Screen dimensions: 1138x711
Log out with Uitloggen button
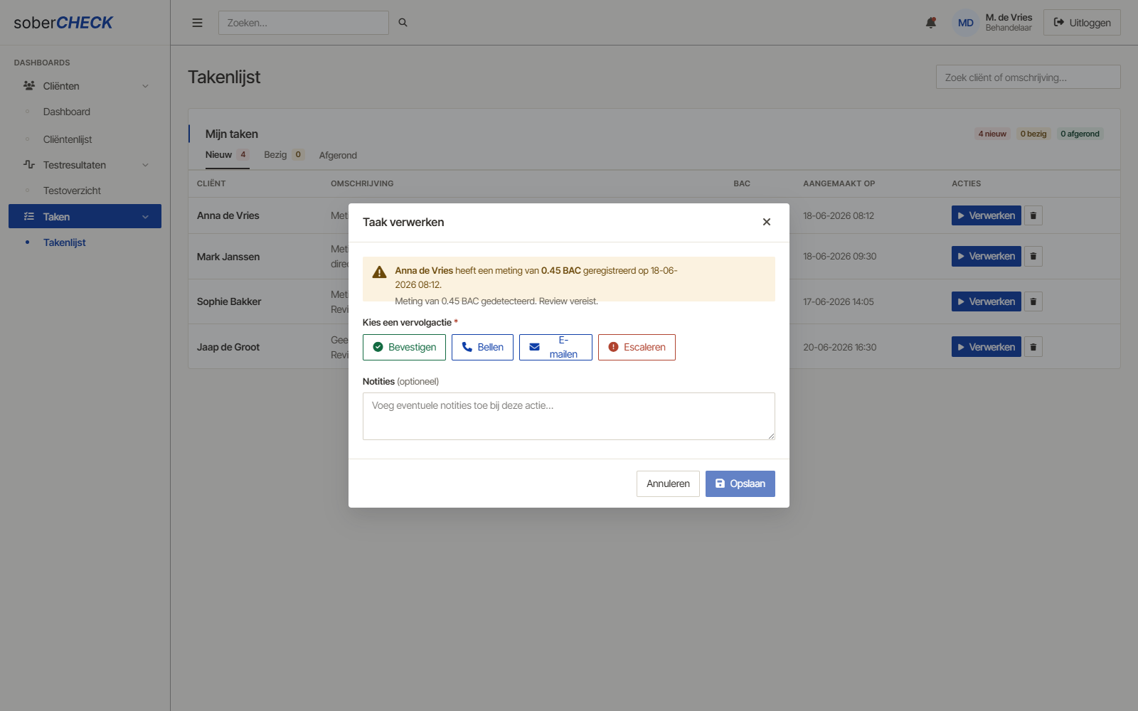click(x=1082, y=23)
